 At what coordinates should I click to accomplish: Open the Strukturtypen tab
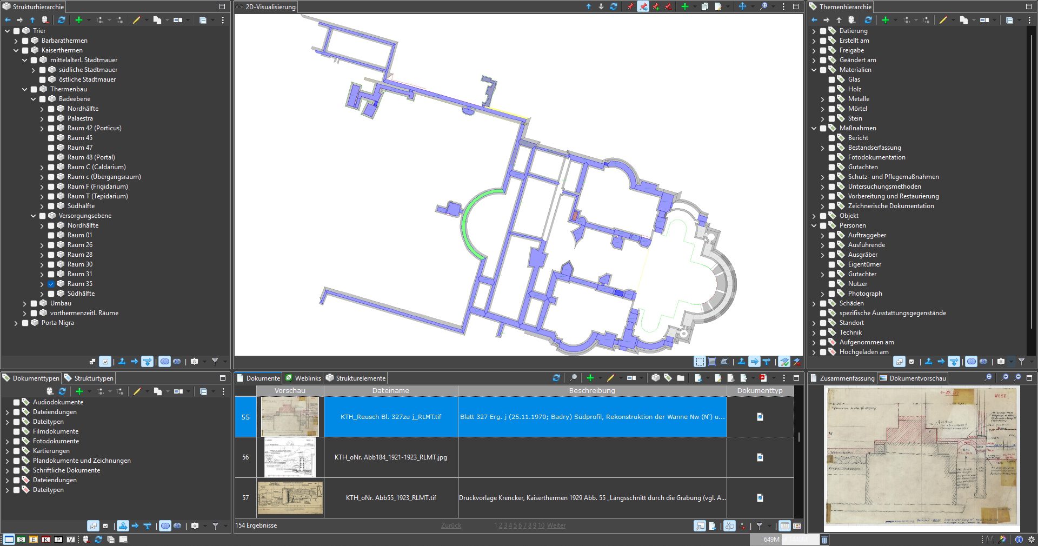[89, 378]
